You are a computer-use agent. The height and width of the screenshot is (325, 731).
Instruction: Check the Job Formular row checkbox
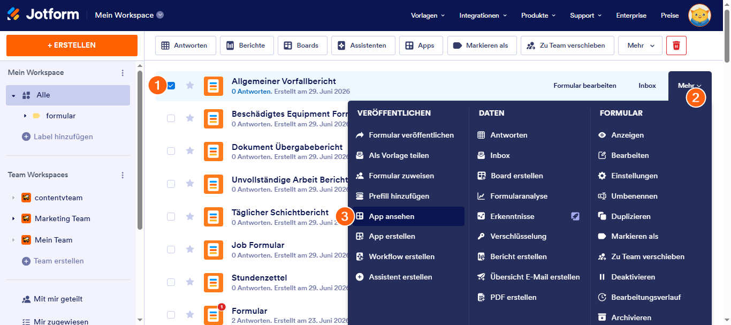(x=171, y=249)
